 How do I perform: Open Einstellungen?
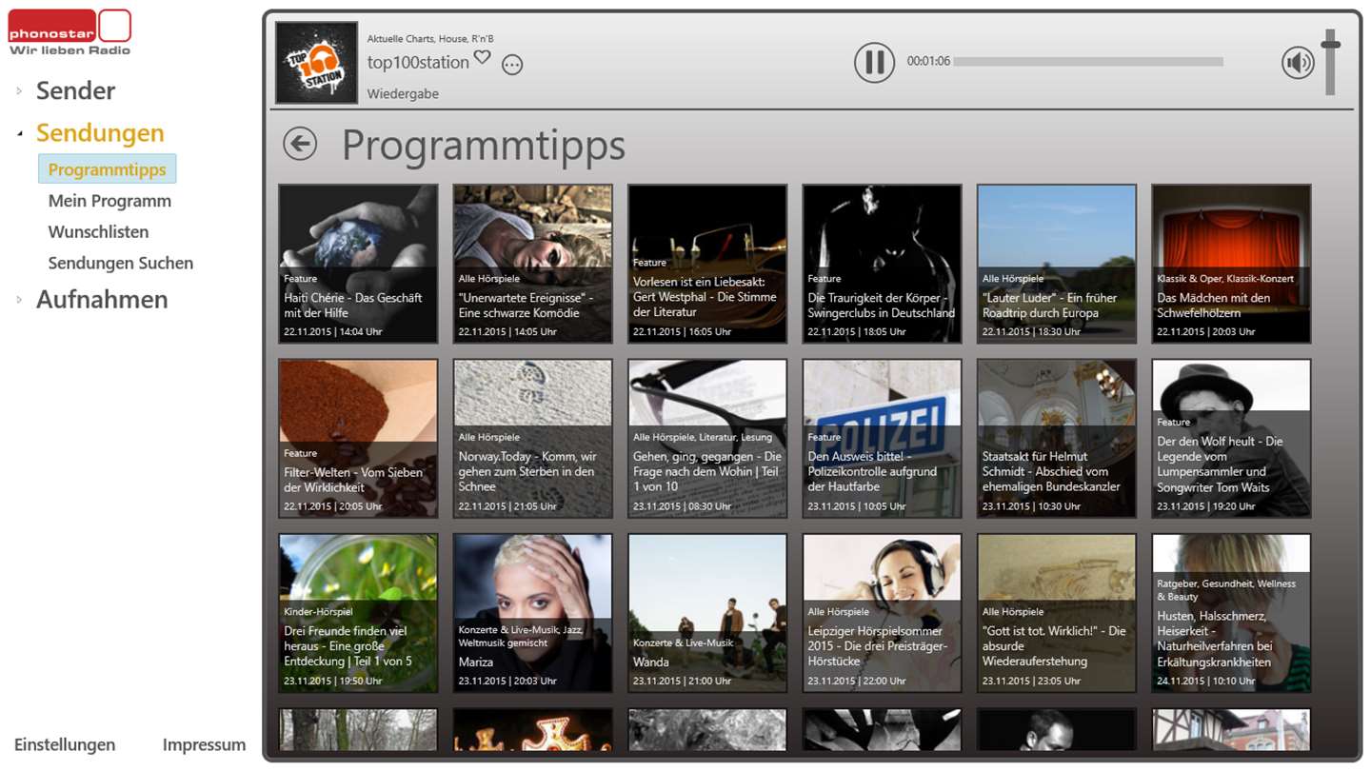point(65,744)
